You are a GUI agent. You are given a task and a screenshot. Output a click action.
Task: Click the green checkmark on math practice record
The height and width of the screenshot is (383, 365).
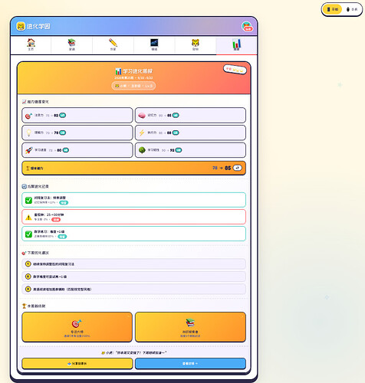coord(28,234)
